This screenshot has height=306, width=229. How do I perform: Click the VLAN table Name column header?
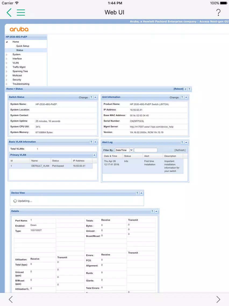tap(40, 161)
